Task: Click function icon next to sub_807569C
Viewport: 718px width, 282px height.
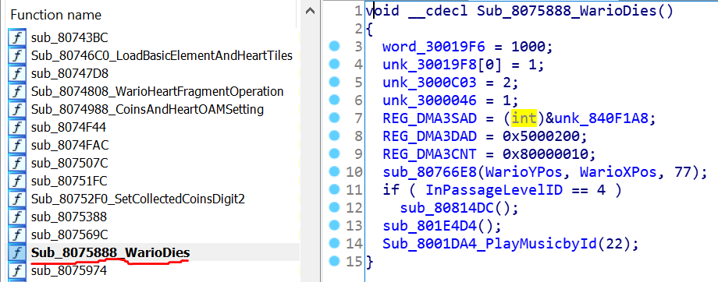Action: [x=17, y=234]
